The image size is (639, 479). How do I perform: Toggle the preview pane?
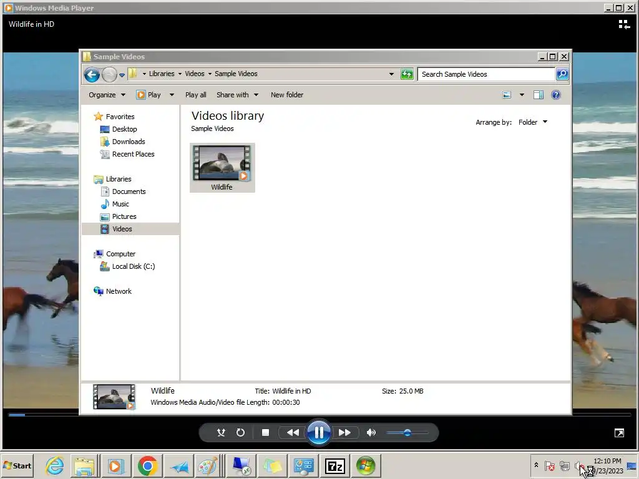point(539,95)
